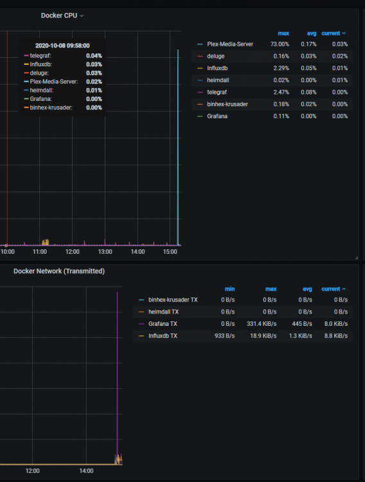Open color picker for Grafana CPU swatch
Image resolution: width=365 pixels, height=482 pixels.
tap(200, 116)
